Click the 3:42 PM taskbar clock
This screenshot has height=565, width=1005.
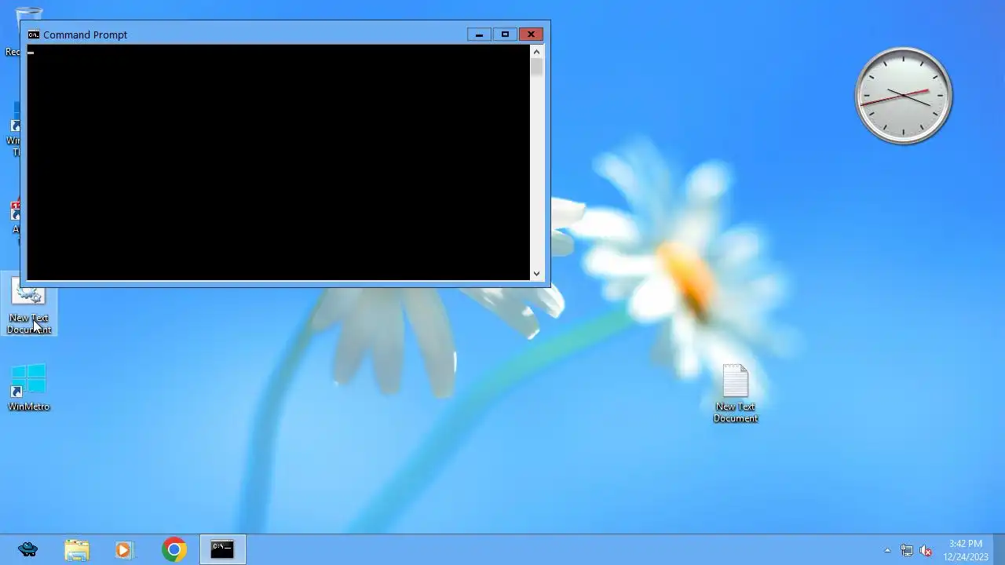point(966,550)
